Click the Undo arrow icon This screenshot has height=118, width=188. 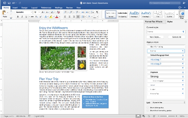14,3
